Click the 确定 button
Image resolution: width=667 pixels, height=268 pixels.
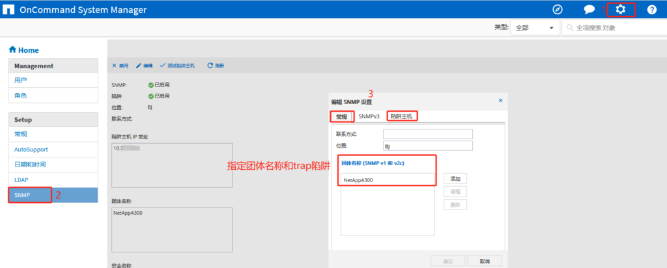click(447, 261)
